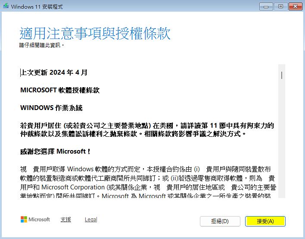The height and width of the screenshot is (239, 305).
Task: Click the line 感謝您選擇 Microsoft！
Action: (x=55, y=151)
